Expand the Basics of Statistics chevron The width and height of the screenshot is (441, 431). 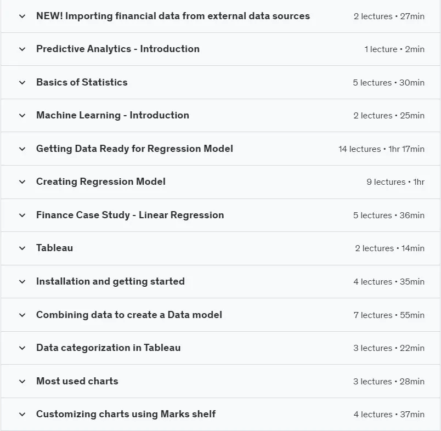coord(22,83)
